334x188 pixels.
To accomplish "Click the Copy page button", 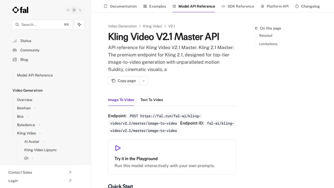I will tap(124, 81).
